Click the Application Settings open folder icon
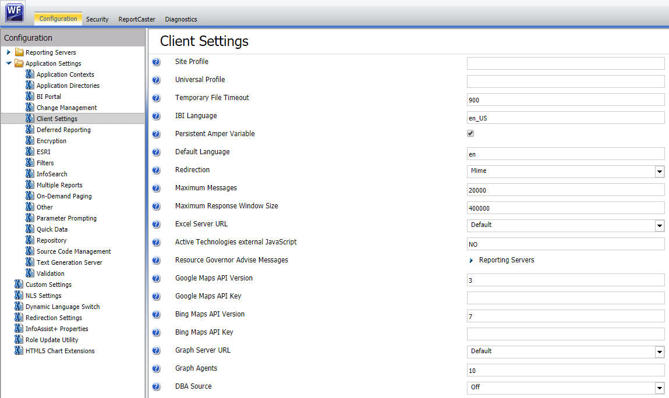Screen dimensions: 669x398 19,63
